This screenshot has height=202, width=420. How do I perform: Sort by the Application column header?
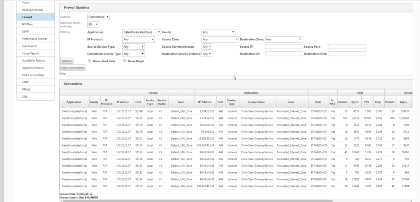(74, 102)
